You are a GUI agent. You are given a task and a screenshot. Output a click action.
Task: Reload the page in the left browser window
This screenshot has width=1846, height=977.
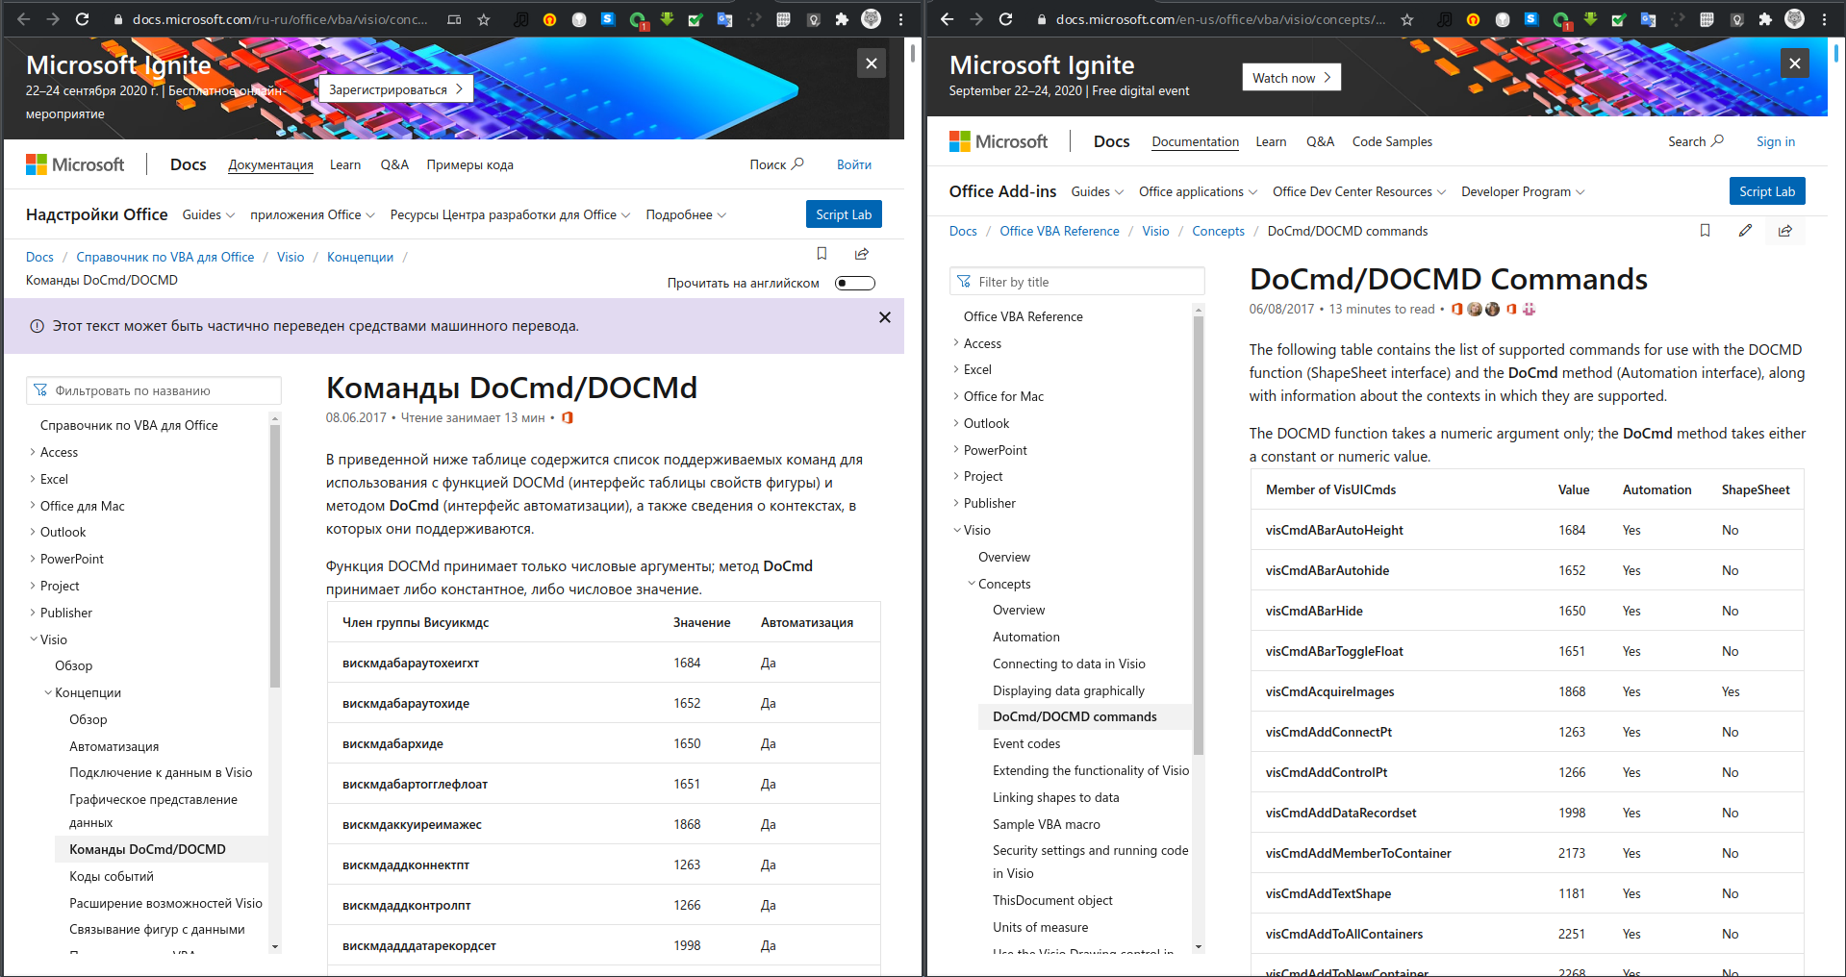pyautogui.click(x=83, y=19)
